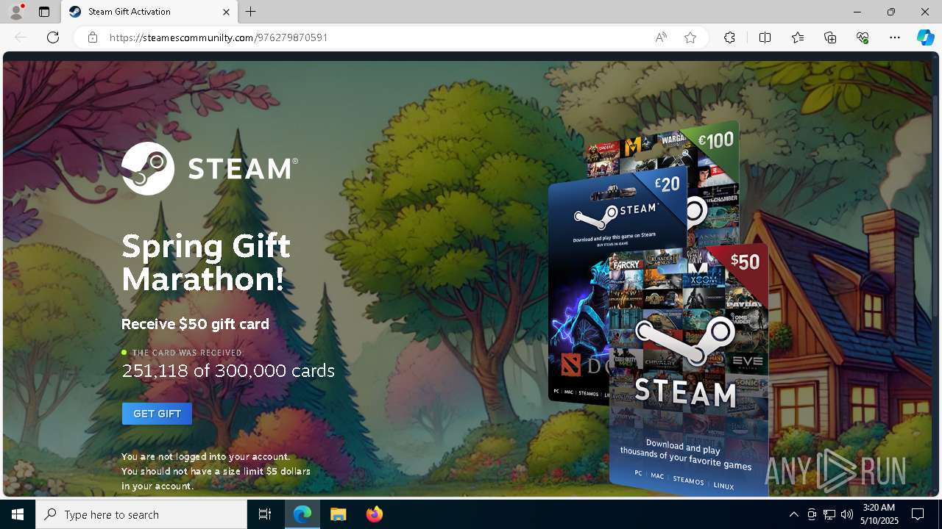Click the Steam logo on page
Image resolution: width=942 pixels, height=529 pixels.
tap(210, 168)
